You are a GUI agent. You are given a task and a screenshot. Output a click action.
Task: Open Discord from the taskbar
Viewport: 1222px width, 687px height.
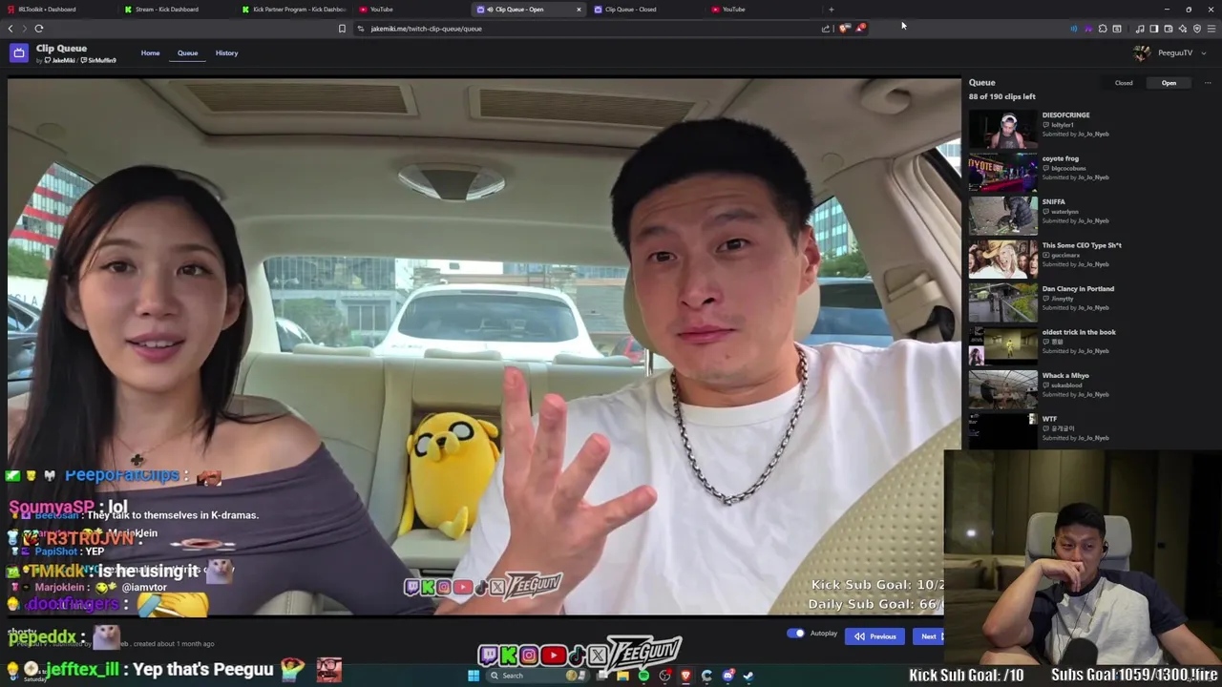click(727, 676)
